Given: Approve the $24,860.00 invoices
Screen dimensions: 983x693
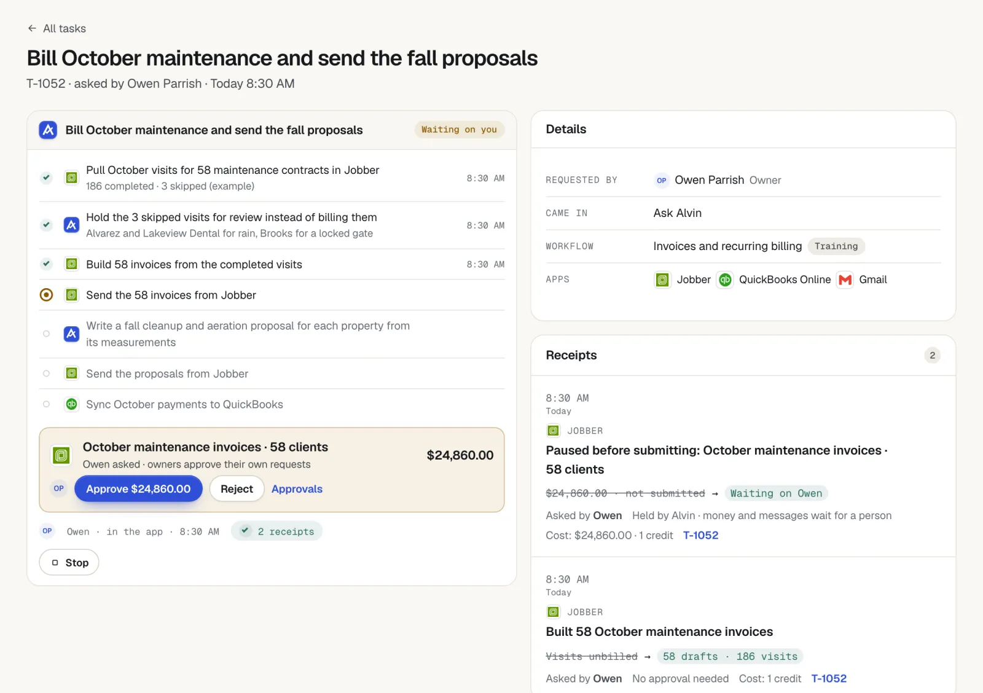Looking at the screenshot, I should [138, 489].
